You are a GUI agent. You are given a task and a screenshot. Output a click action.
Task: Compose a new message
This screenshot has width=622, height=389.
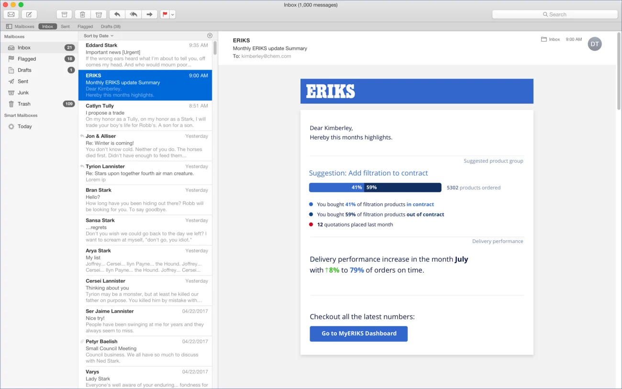point(29,14)
